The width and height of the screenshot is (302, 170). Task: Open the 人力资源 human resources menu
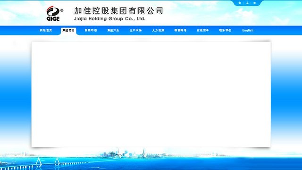(x=158, y=30)
